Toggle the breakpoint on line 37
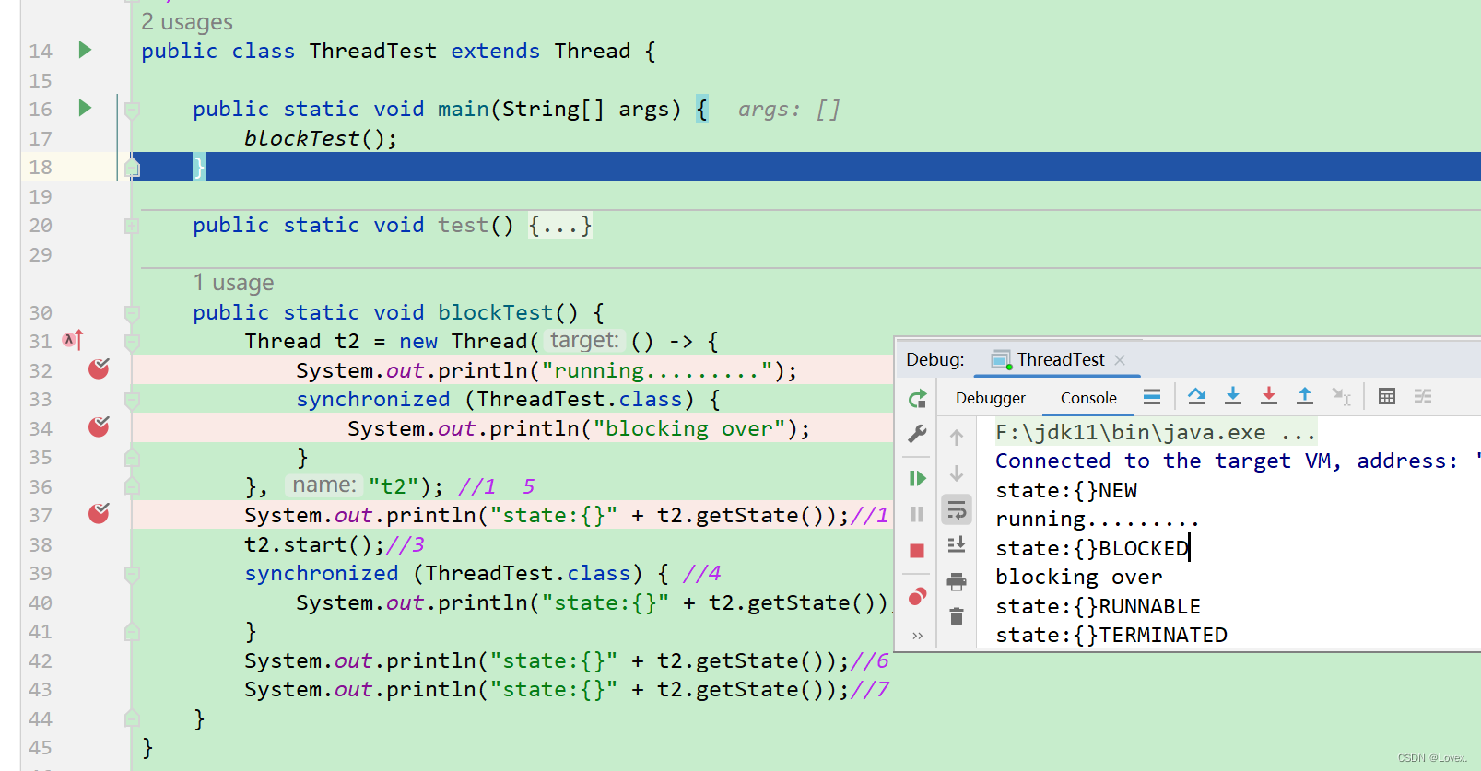Screen dimensions: 1481x771 coord(99,514)
